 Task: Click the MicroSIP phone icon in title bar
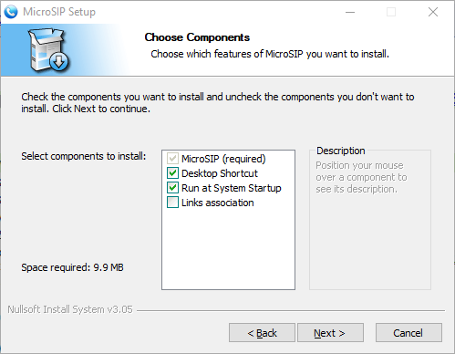click(x=11, y=12)
